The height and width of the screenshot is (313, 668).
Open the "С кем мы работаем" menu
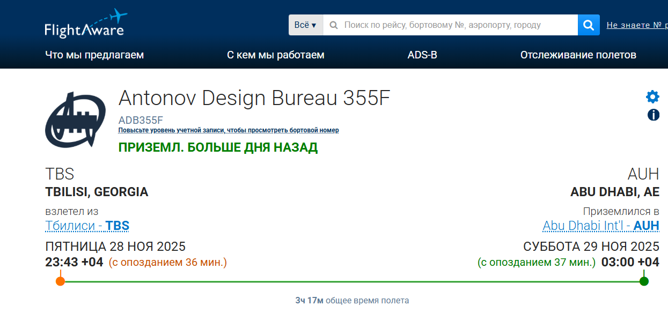pyautogui.click(x=276, y=54)
